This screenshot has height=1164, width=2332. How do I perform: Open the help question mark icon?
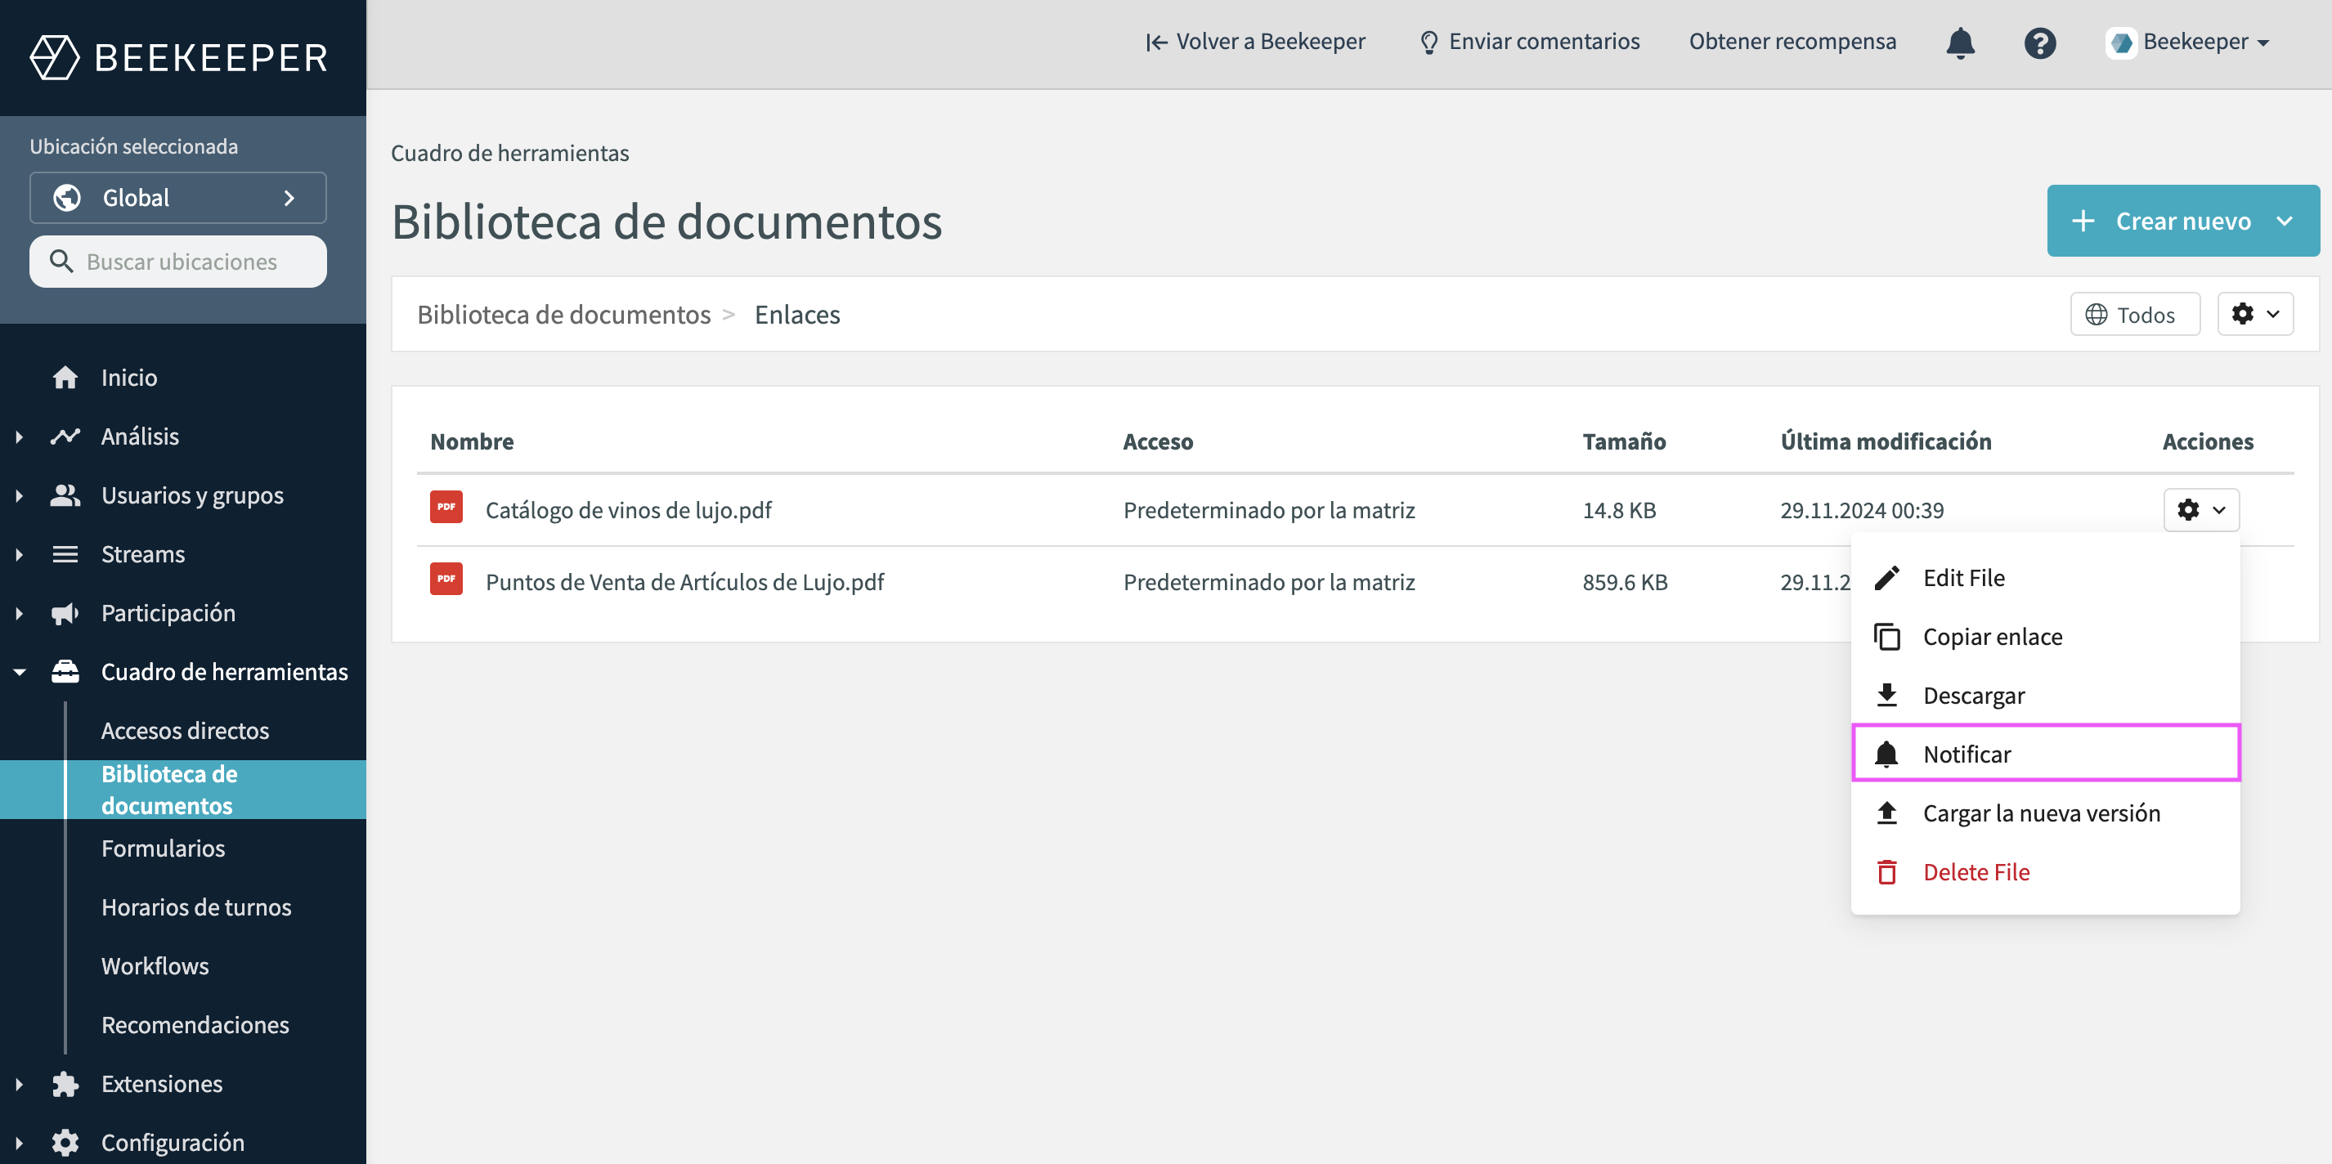2039,43
